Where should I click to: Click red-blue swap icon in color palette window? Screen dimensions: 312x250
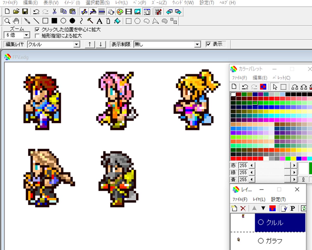click(263, 87)
